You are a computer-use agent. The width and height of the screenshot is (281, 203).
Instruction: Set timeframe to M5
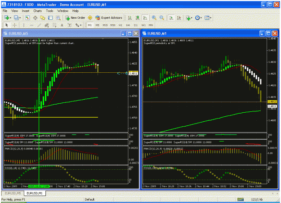click(97, 25)
